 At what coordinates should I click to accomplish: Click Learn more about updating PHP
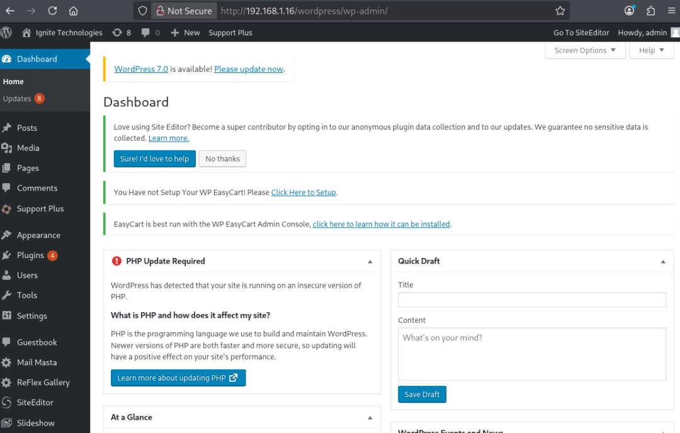tap(178, 378)
